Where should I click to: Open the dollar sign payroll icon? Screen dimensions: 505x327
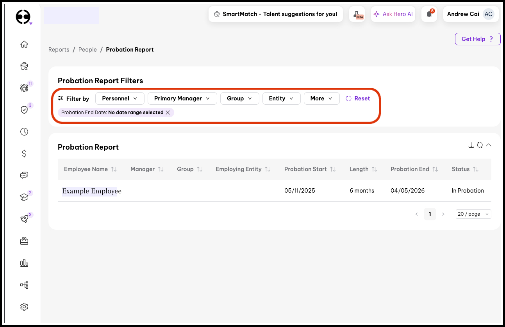(x=24, y=154)
